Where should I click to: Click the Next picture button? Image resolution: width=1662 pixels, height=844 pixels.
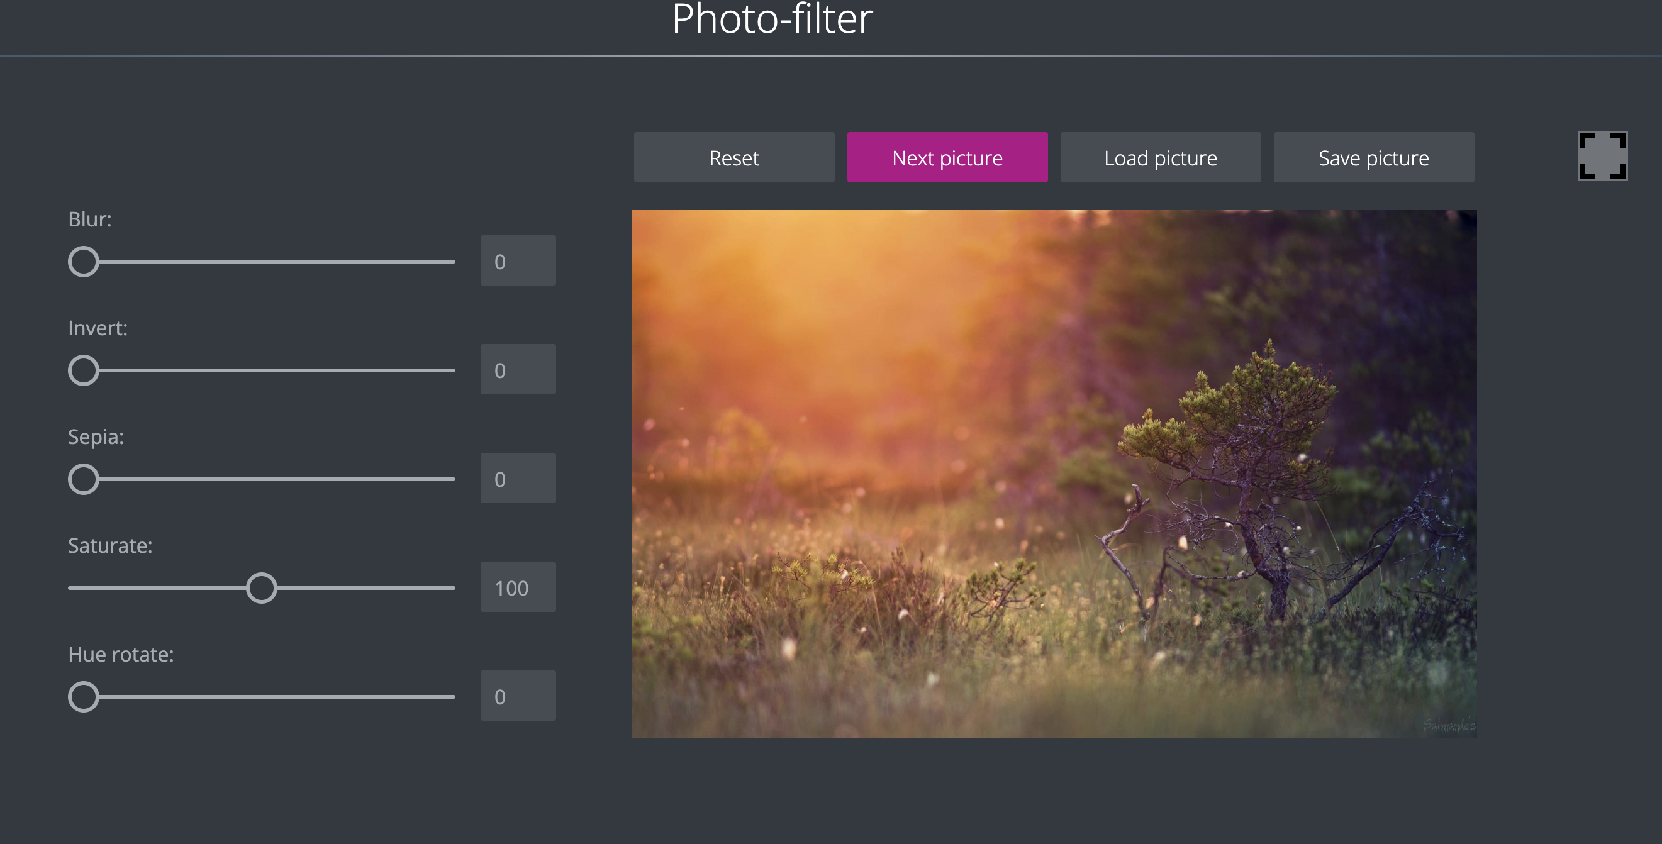point(947,157)
